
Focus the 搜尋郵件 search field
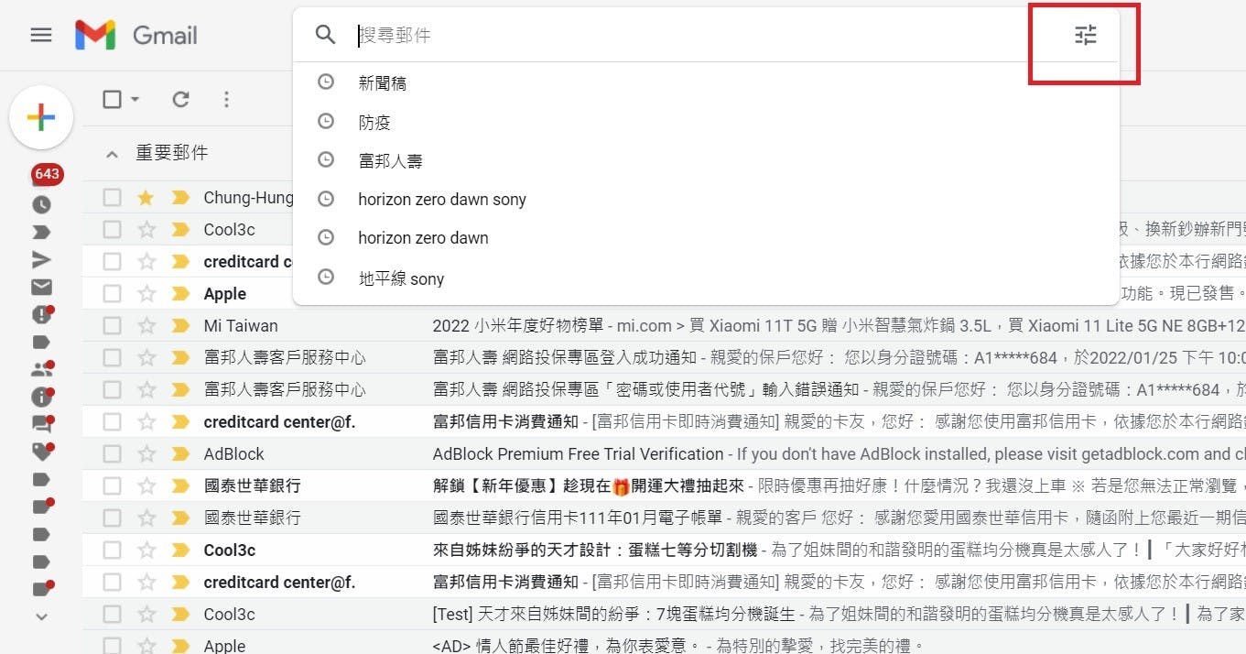(705, 36)
